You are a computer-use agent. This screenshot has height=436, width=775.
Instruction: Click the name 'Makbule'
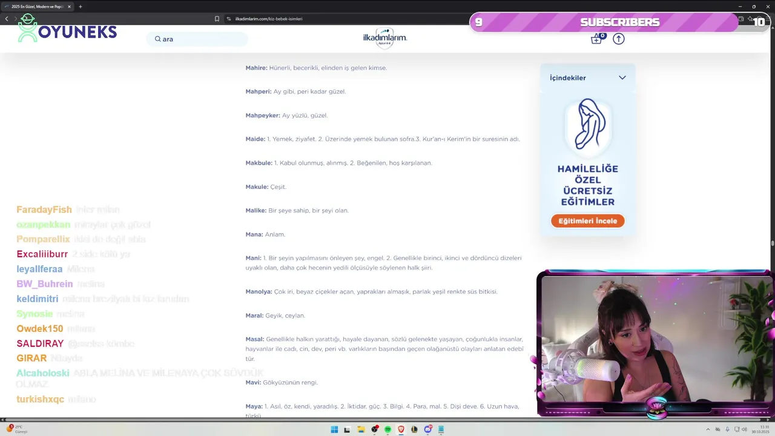tap(259, 163)
